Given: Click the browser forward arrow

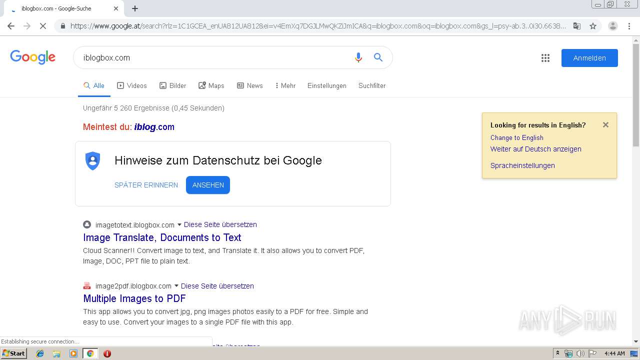Looking at the screenshot, I should click(27, 26).
